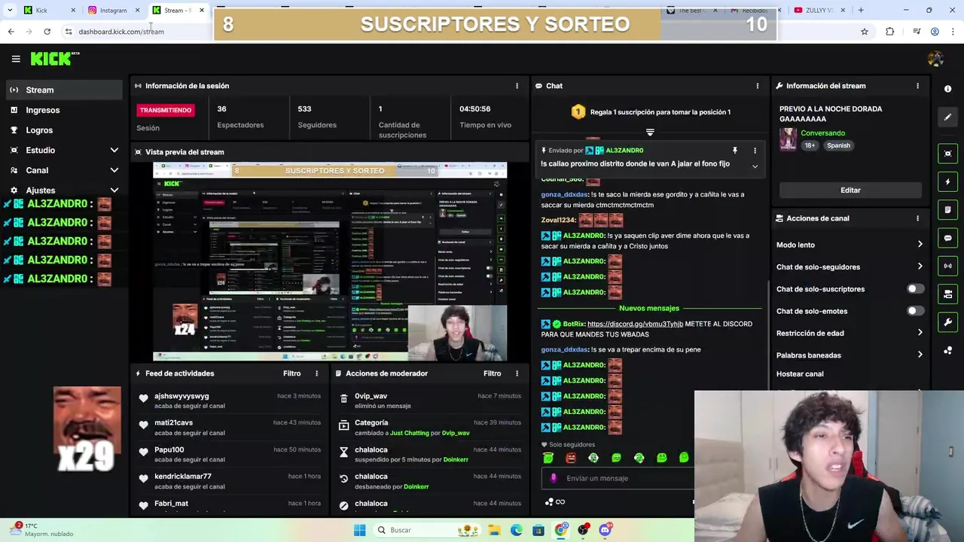Click the broadcast signal icon in right sidebar

pyautogui.click(x=947, y=266)
